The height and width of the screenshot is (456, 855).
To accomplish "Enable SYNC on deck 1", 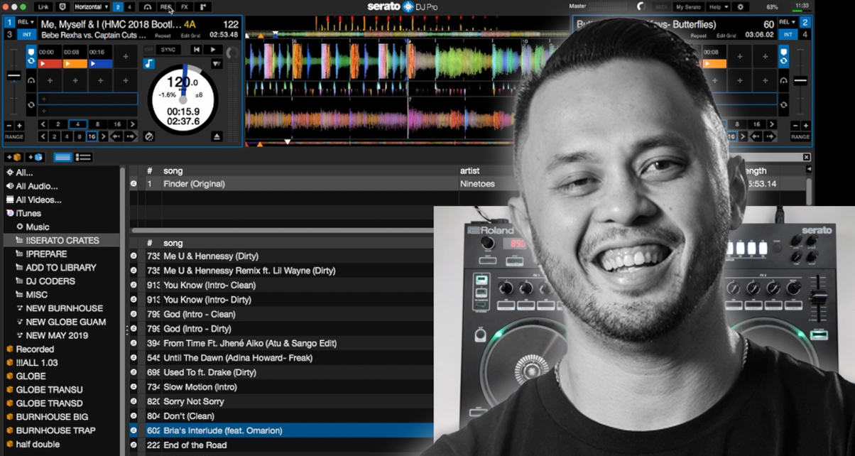I will click(170, 49).
